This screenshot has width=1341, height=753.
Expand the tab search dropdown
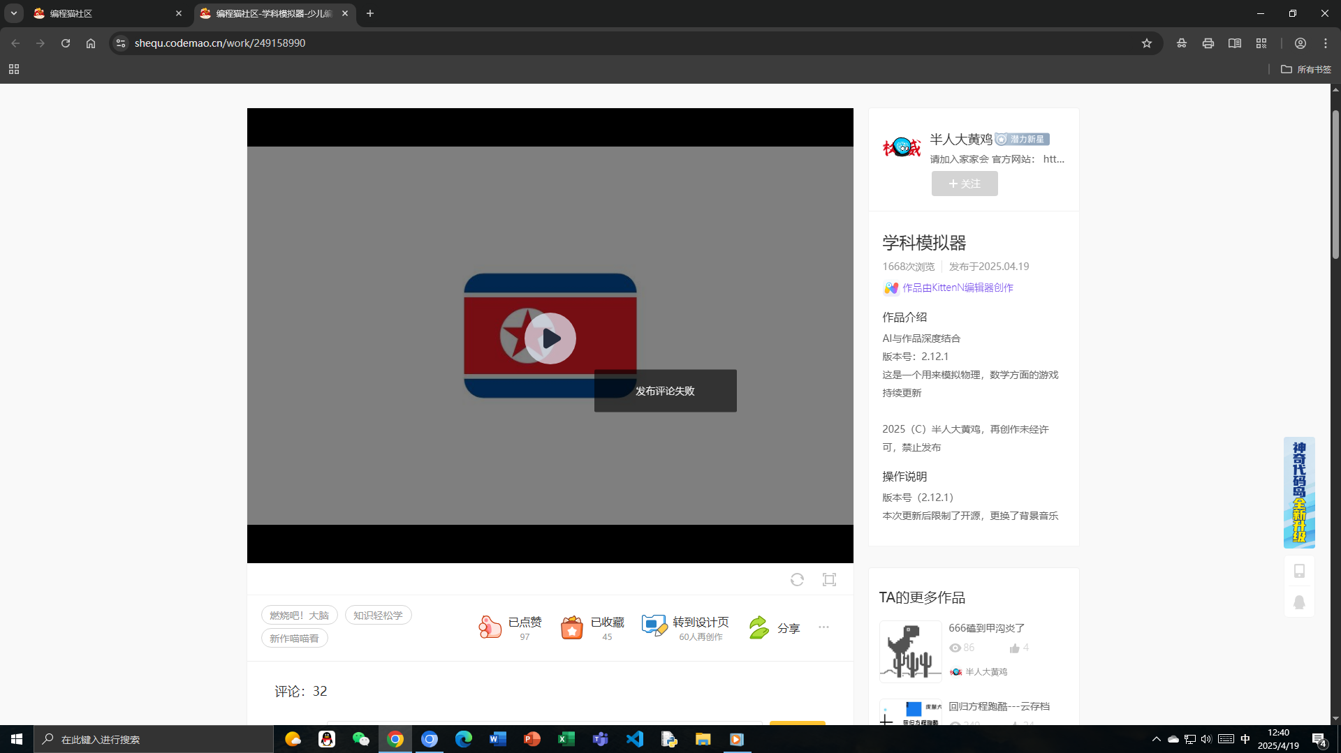click(14, 13)
